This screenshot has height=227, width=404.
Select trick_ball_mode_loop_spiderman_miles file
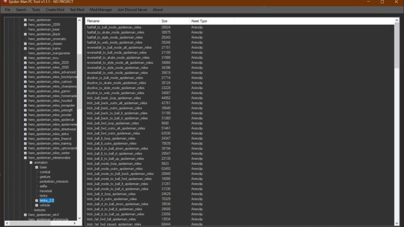point(114,164)
